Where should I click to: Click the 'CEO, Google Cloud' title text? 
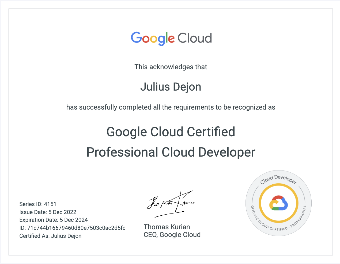point(172,235)
